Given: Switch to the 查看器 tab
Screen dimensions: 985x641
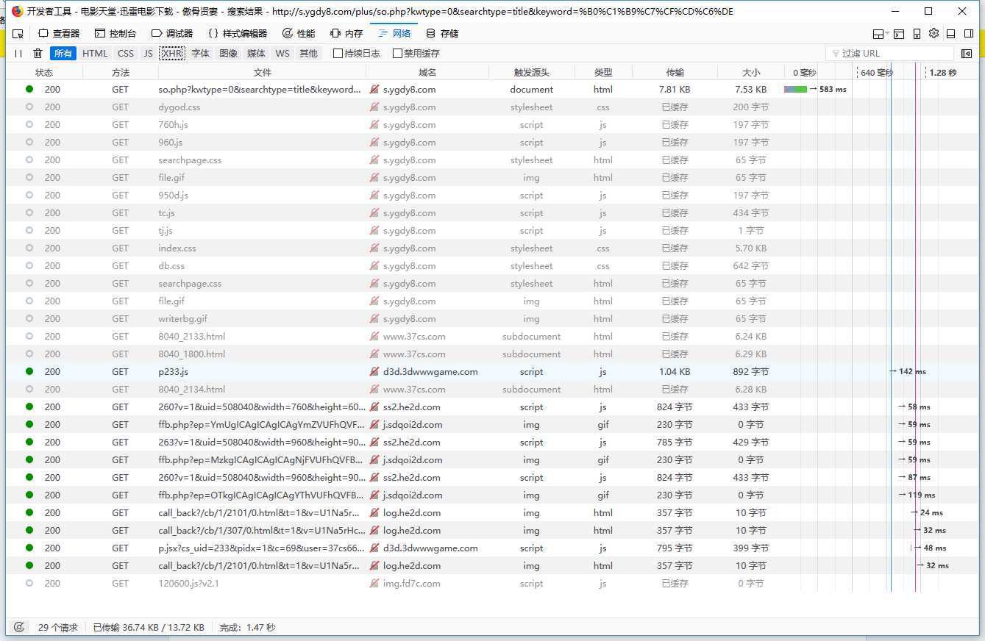Looking at the screenshot, I should [59, 34].
